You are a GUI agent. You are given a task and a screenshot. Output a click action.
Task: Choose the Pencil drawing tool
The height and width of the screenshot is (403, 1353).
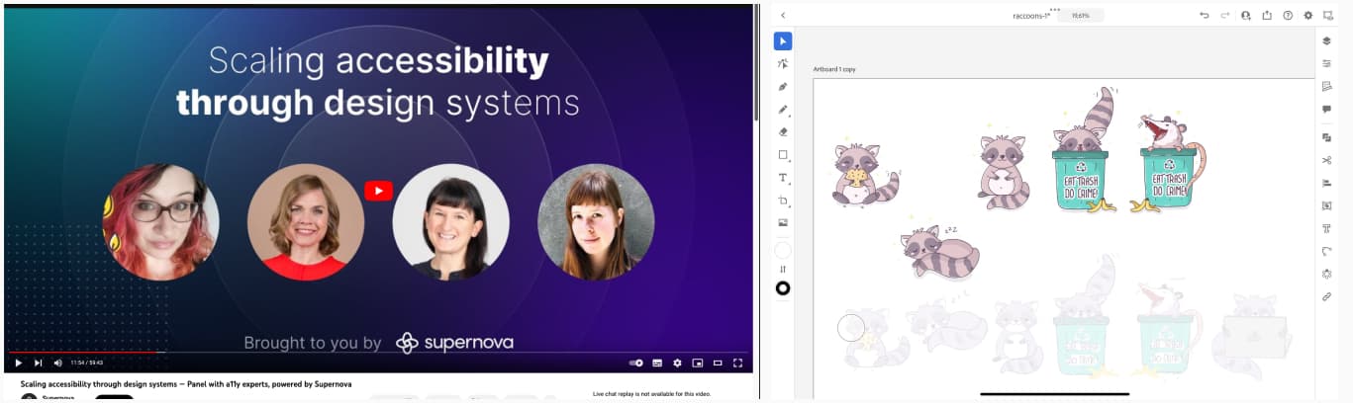783,109
